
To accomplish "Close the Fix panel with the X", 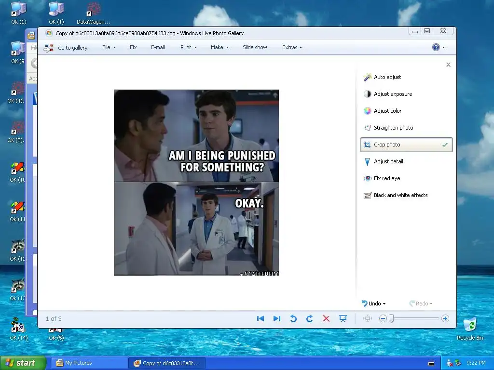I will (x=448, y=65).
